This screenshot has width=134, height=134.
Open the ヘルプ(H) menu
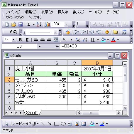point(35,17)
